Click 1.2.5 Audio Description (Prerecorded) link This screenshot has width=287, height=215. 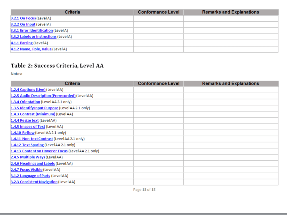pyautogui.click(x=43, y=96)
